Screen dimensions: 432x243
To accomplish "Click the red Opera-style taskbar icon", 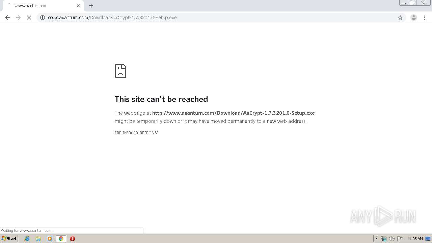I will click(72, 239).
